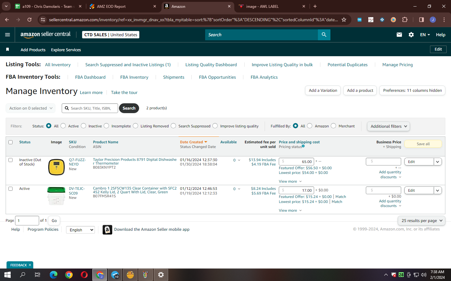Screen dimensions: 451x281
Task: Click the Amazon Seller Central logo
Action: pos(45,35)
